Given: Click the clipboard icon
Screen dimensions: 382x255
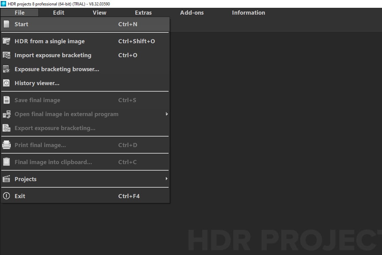Looking at the screenshot, I should pyautogui.click(x=6, y=162).
